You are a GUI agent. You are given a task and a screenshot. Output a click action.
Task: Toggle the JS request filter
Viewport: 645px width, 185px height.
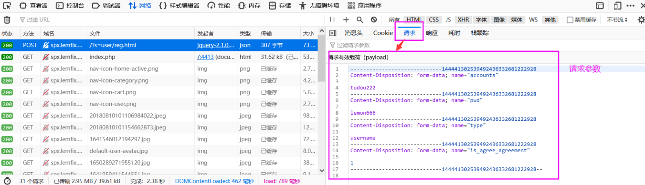448,19
